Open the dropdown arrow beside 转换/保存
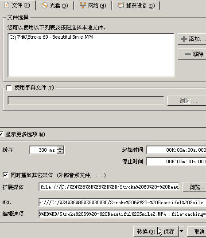The image size is (206, 238). tap(181, 231)
